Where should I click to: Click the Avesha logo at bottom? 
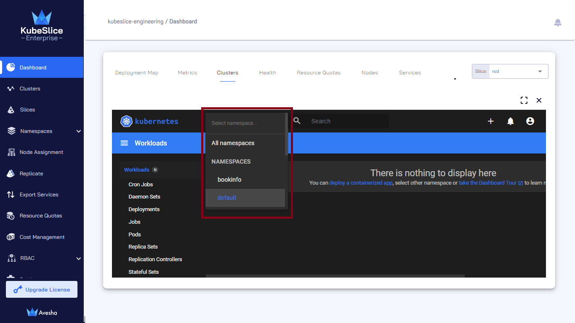pos(42,312)
